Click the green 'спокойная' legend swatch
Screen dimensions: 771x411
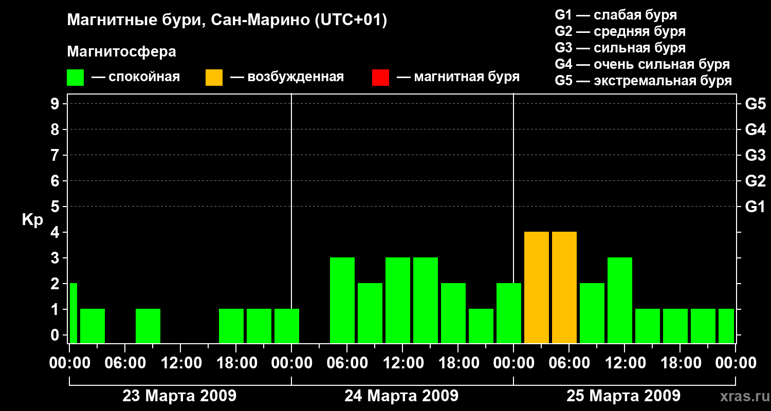pyautogui.click(x=75, y=78)
